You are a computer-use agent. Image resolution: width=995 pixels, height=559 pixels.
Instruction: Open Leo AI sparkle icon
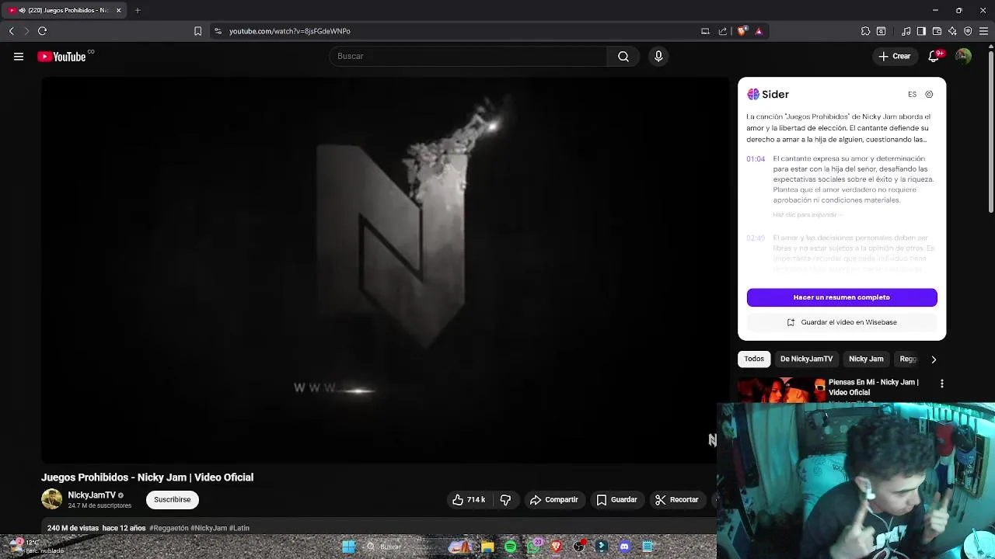click(x=952, y=31)
